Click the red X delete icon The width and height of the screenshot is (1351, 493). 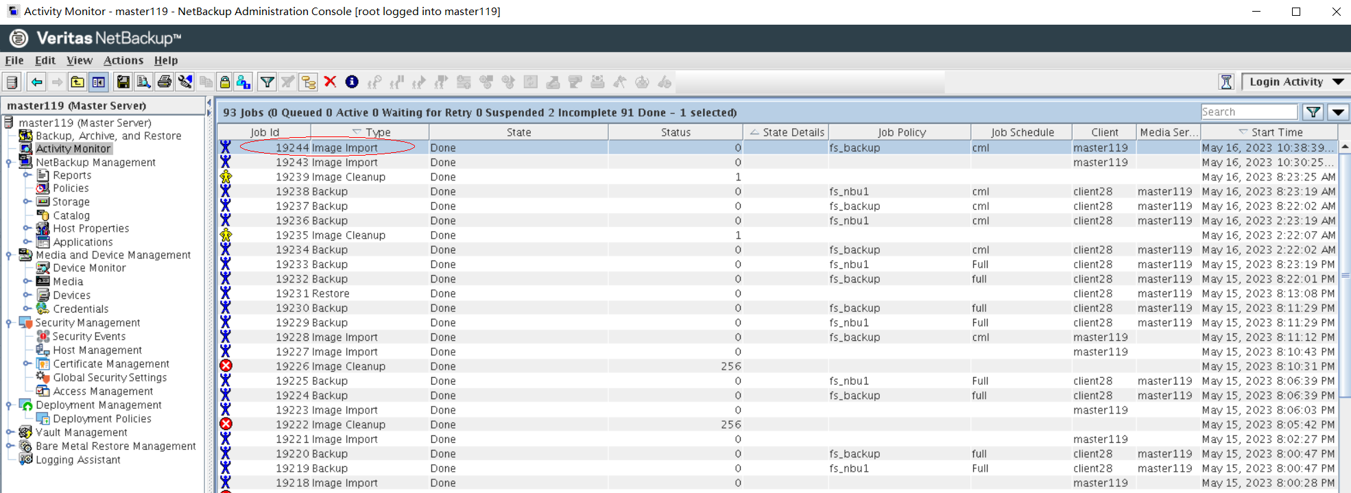330,82
